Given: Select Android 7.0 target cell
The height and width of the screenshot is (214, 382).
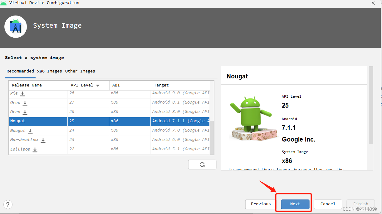Looking at the screenshot, I should (x=181, y=130).
